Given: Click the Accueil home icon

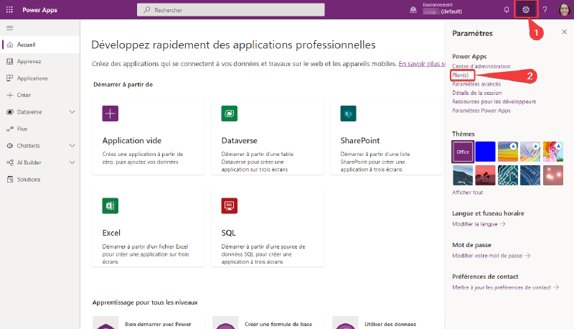Looking at the screenshot, I should click(10, 45).
